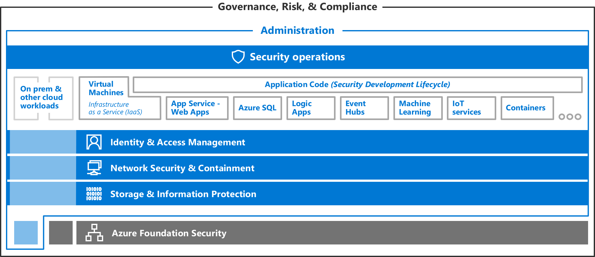This screenshot has width=595, height=257.
Task: Click the Identity & Access Management label
Action: click(x=178, y=142)
